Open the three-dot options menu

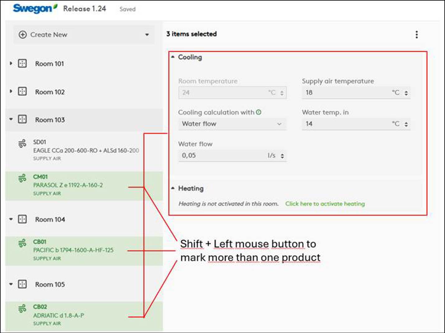[416, 35]
